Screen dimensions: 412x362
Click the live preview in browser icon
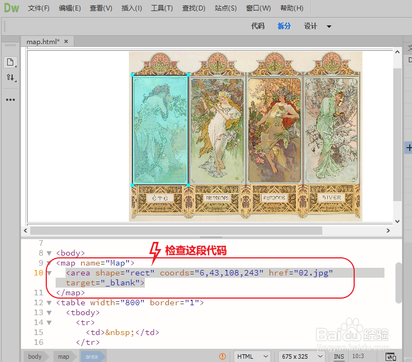point(391,356)
